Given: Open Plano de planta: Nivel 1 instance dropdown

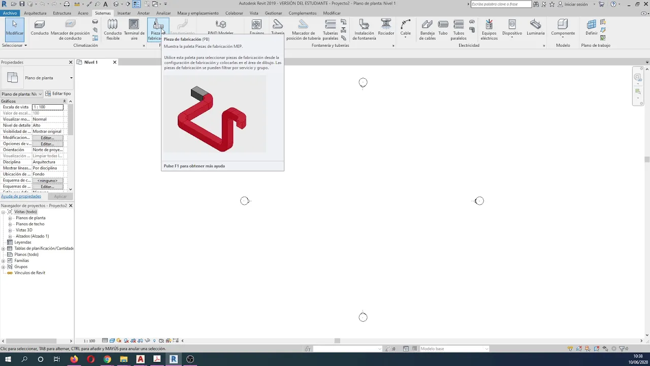Looking at the screenshot, I should [22, 94].
